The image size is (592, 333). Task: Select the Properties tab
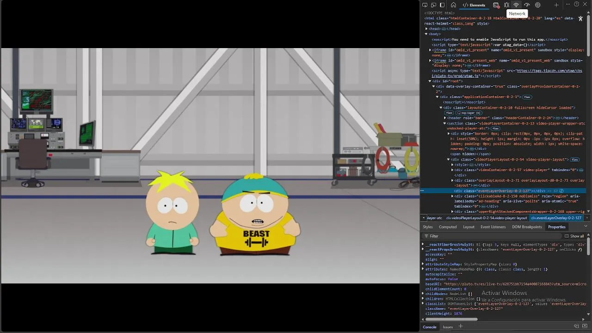click(557, 227)
